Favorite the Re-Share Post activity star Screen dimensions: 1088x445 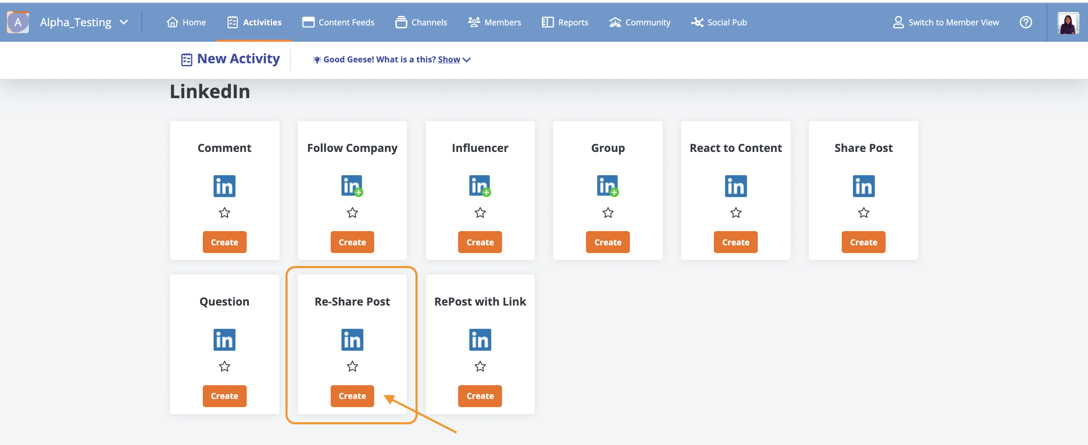point(352,366)
